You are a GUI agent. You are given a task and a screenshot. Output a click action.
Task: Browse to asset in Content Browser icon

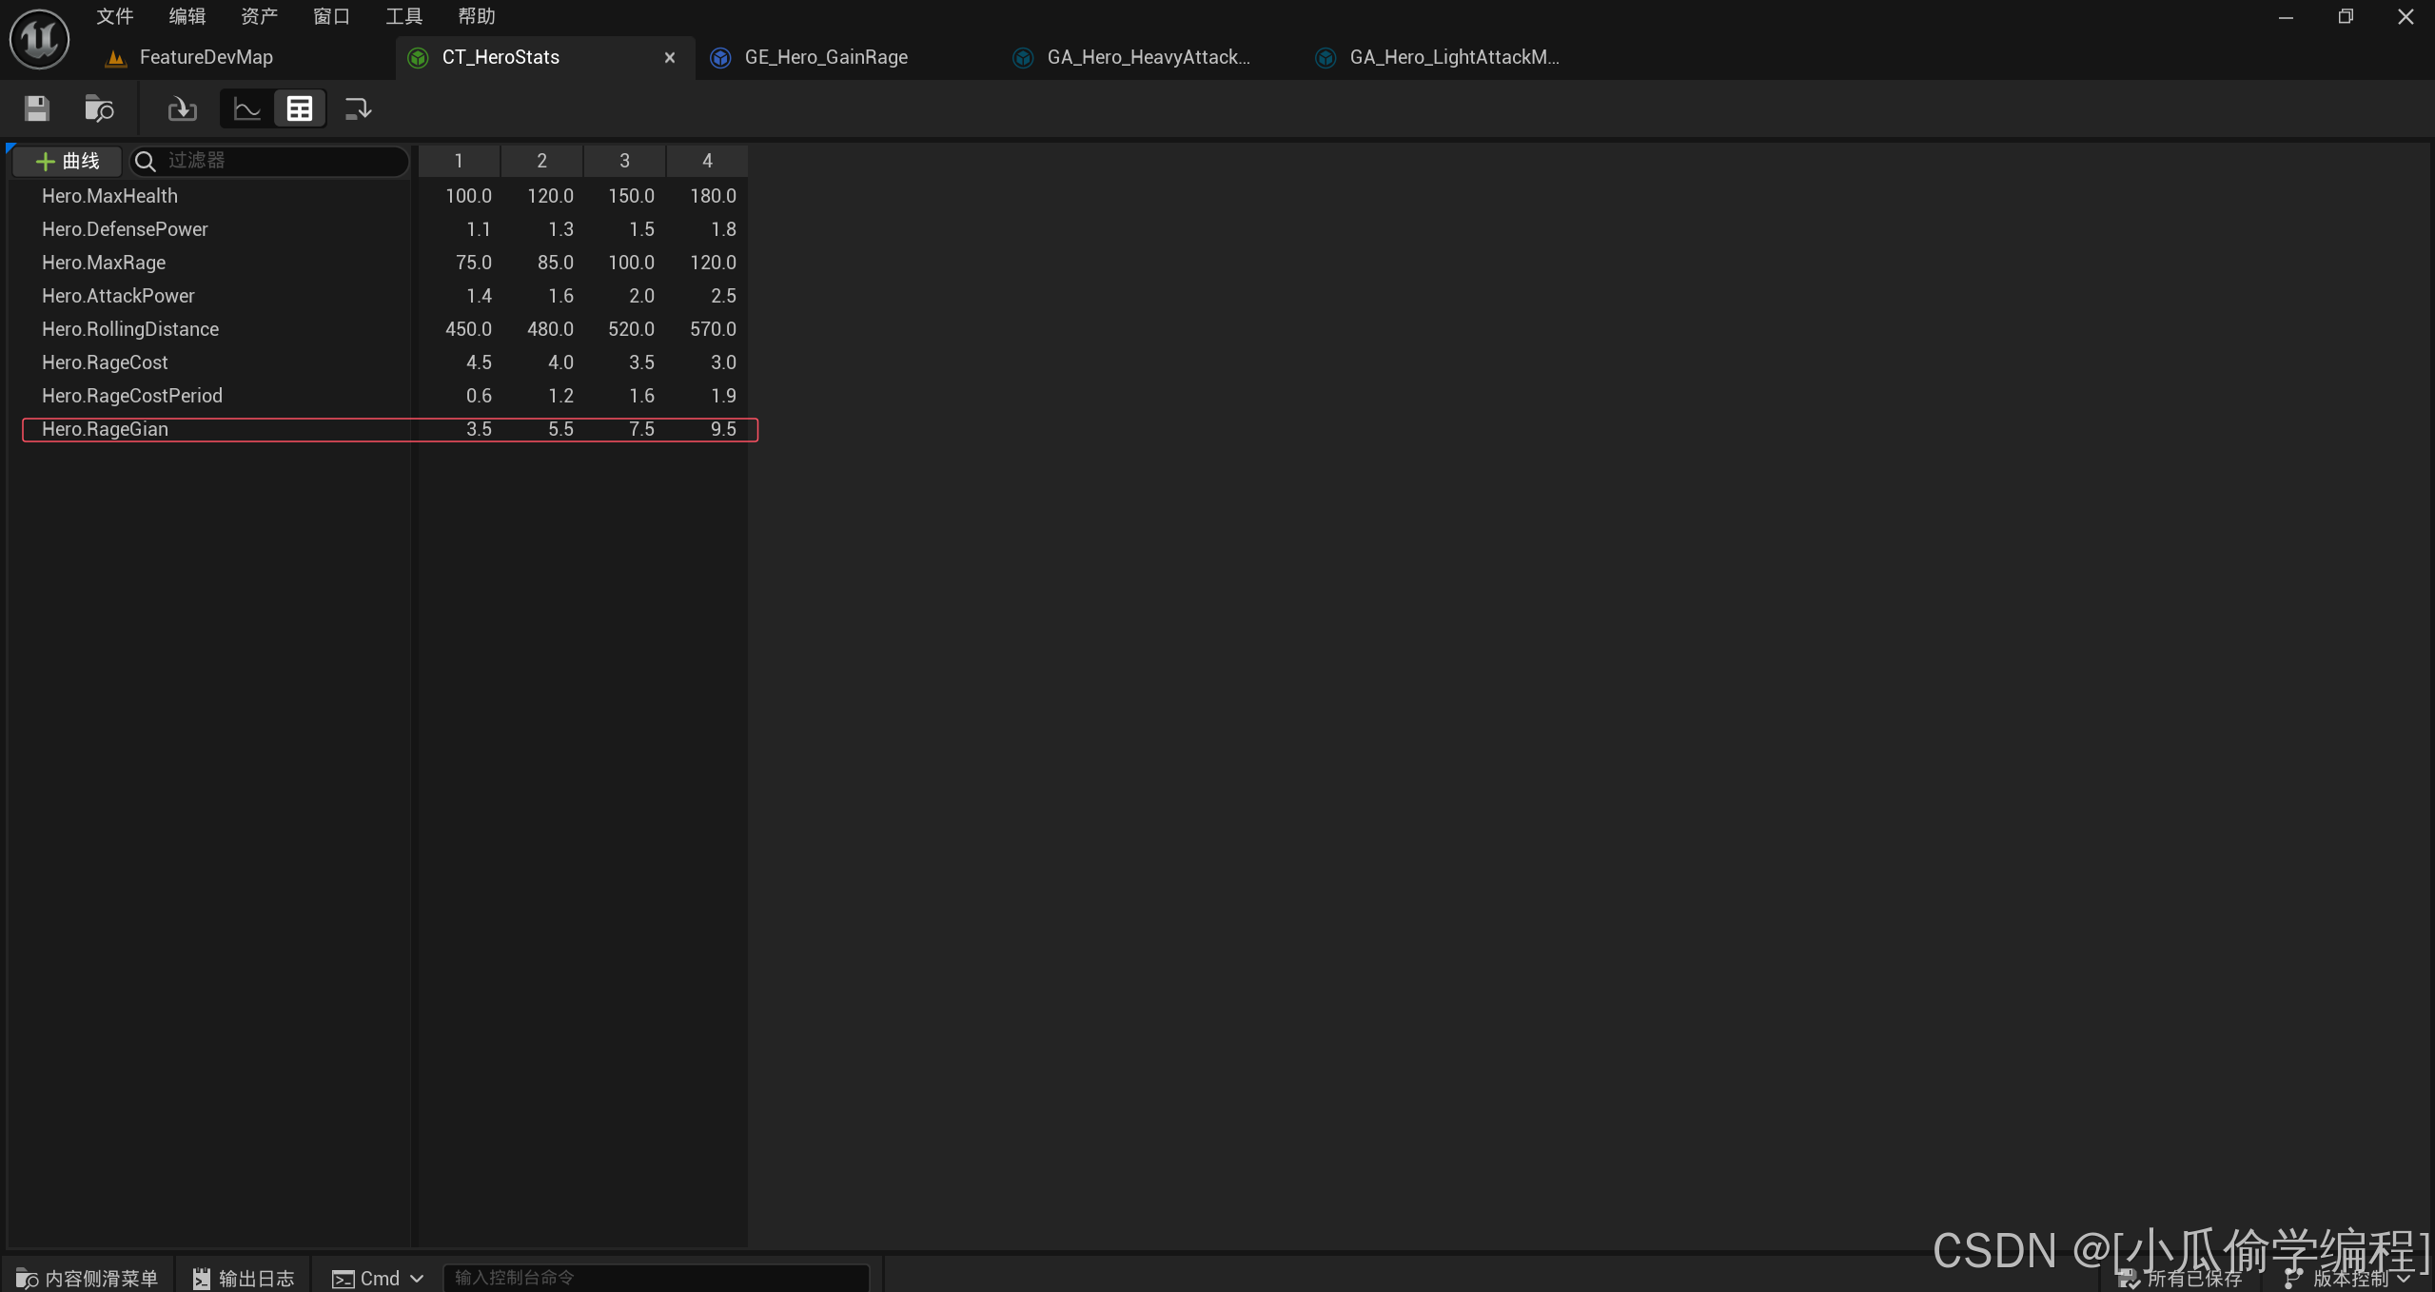tap(98, 108)
